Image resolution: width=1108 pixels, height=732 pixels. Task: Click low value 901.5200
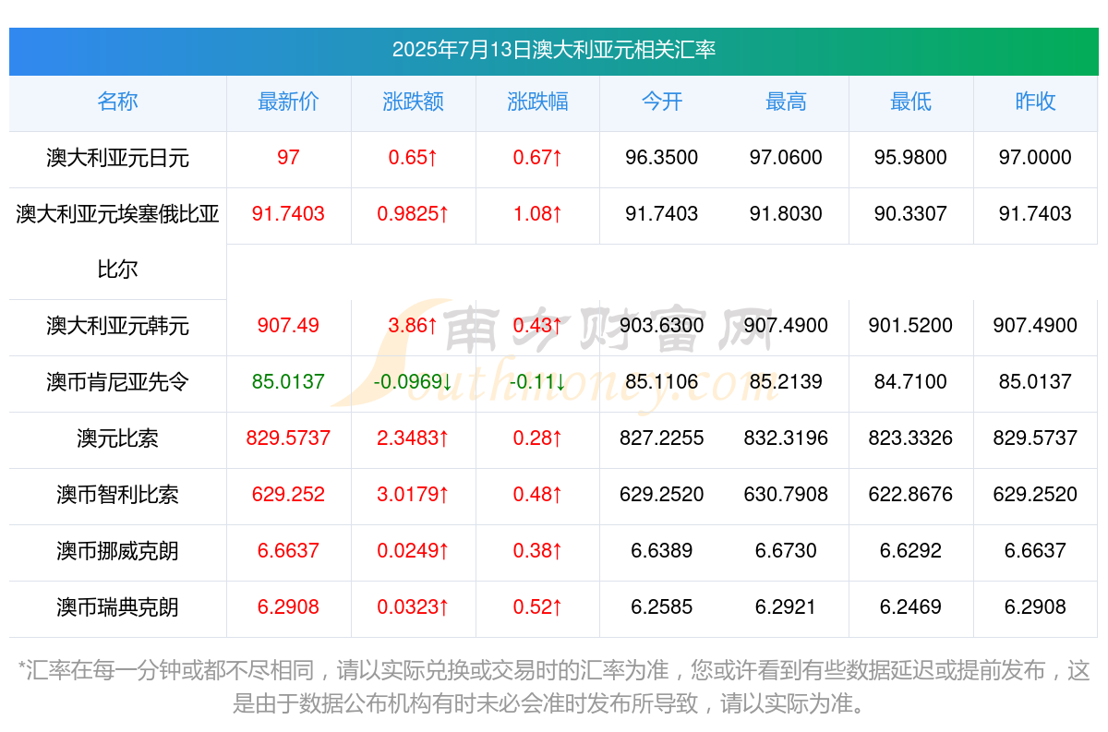[x=910, y=326]
